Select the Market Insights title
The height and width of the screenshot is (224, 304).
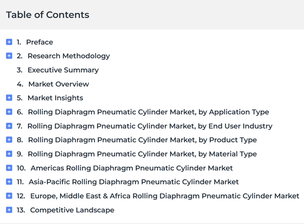coord(55,98)
